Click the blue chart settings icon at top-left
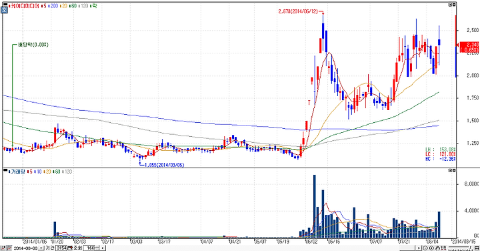The image size is (480, 251). point(4,10)
